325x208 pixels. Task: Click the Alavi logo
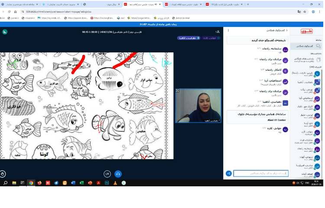click(306, 31)
